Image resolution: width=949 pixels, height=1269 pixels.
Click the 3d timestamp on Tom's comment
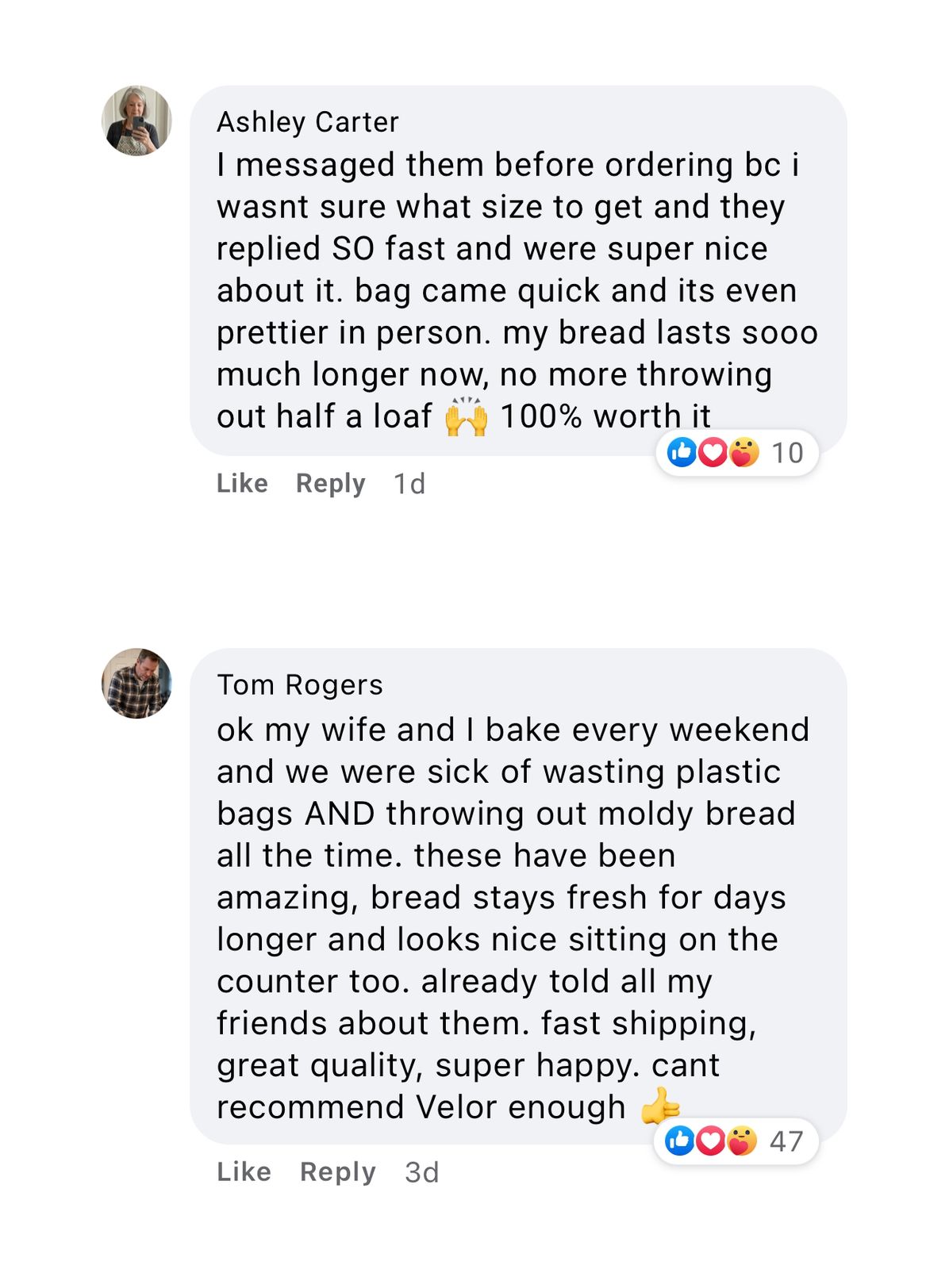pos(421,1172)
